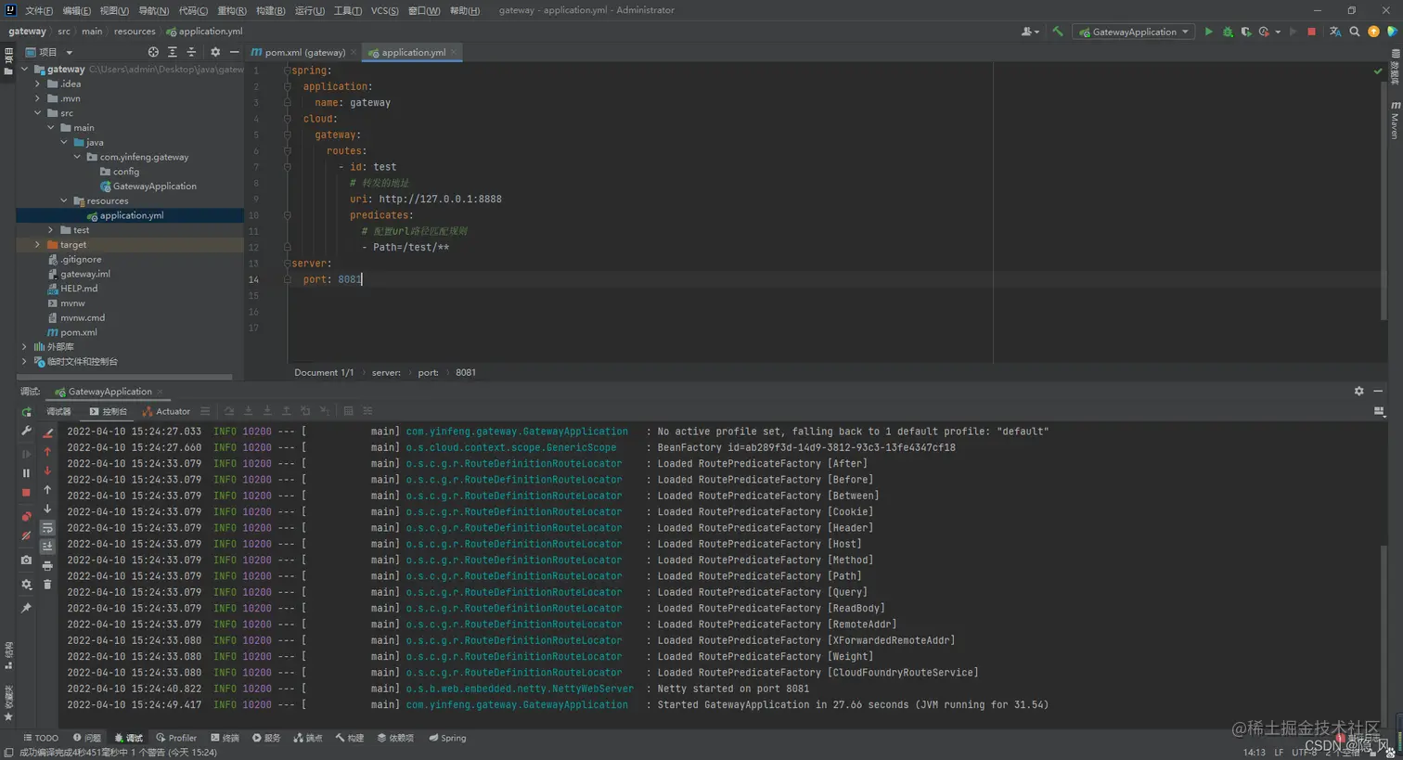Toggle scroll to end of console

point(47,547)
